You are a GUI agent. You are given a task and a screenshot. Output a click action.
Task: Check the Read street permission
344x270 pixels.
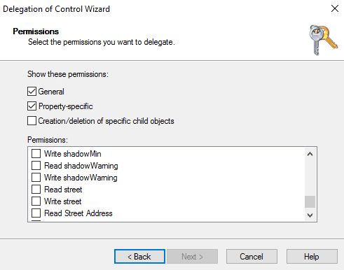click(x=36, y=190)
